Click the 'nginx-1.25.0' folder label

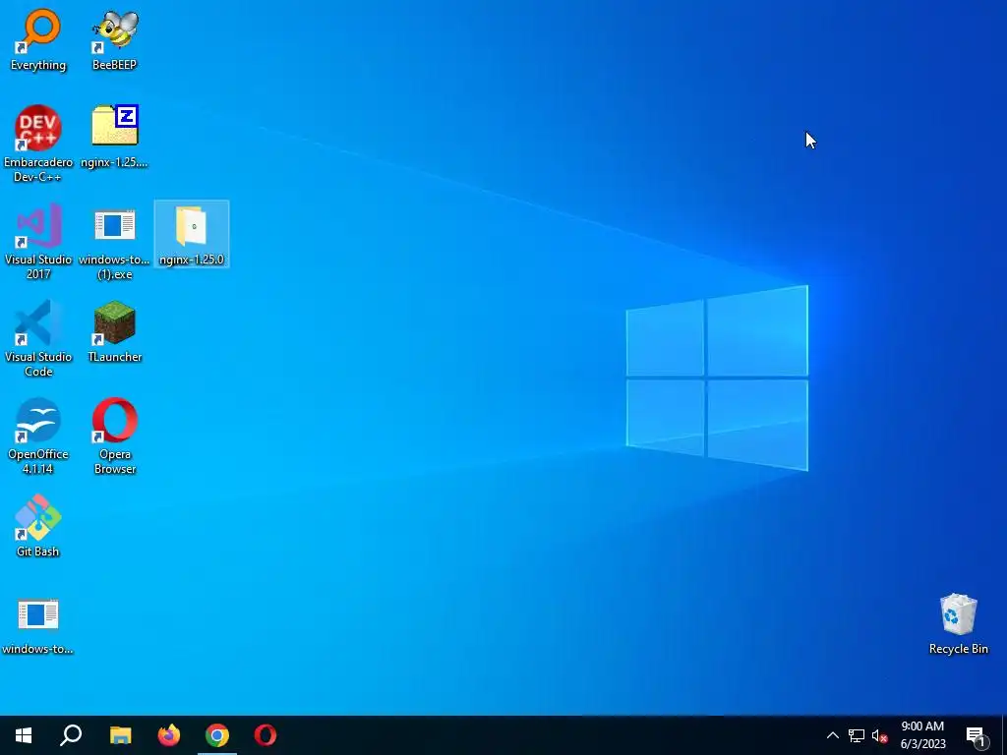pos(192,260)
